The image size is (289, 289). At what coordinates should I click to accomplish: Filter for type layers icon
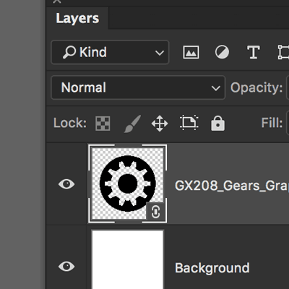point(254,52)
